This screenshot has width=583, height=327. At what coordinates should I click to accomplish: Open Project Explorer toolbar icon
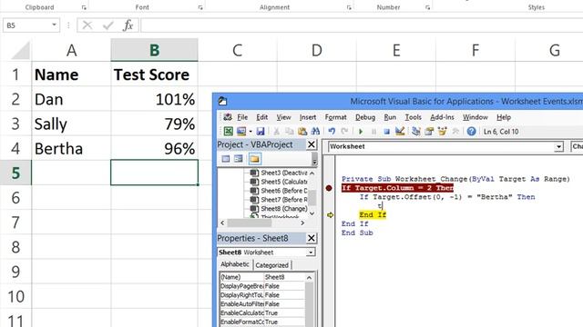coord(416,131)
